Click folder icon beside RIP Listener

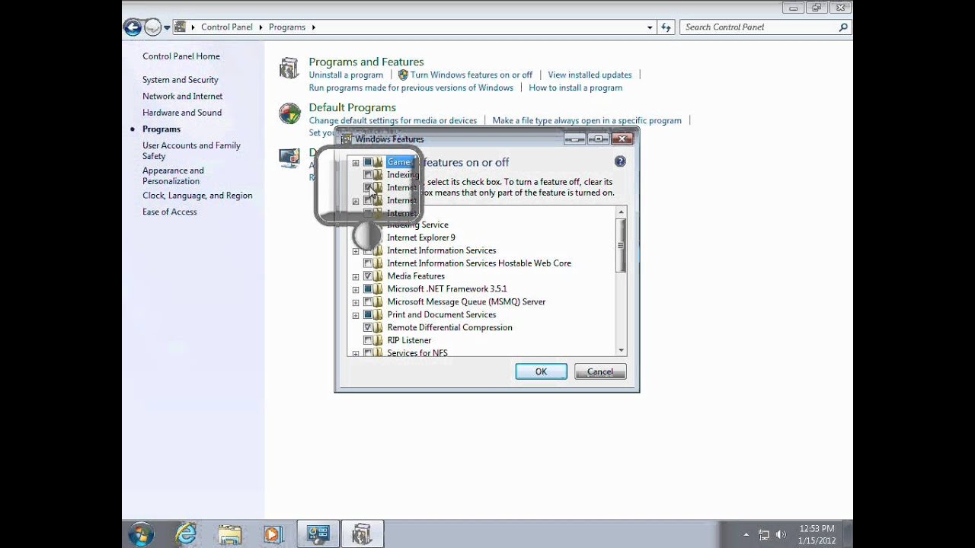click(x=379, y=340)
